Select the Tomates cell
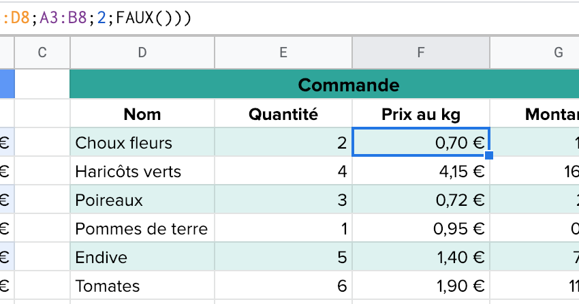The width and height of the screenshot is (579, 304). 142,286
